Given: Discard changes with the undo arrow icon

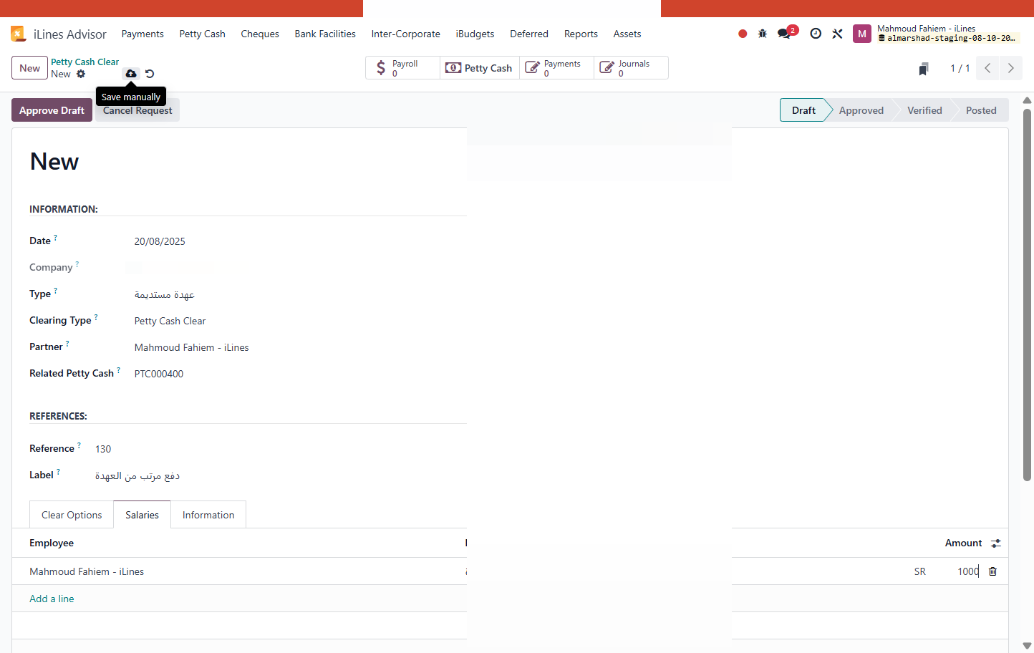Looking at the screenshot, I should point(150,74).
